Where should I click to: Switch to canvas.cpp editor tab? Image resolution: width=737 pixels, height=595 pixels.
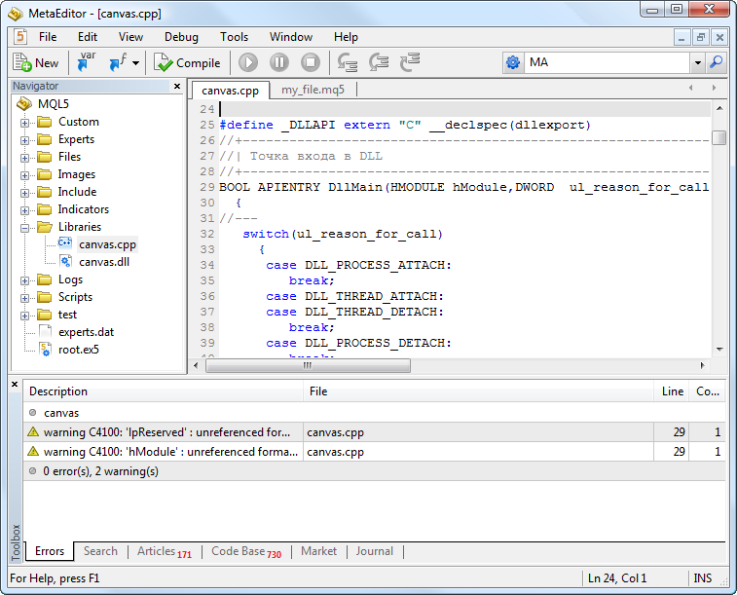(x=231, y=91)
